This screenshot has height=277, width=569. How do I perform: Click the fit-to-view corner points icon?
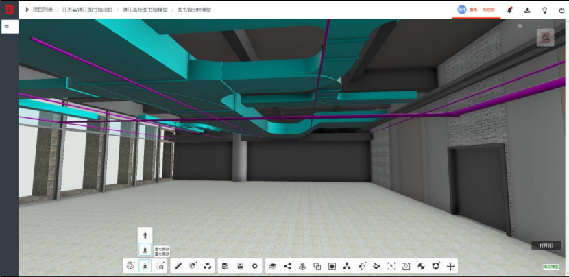[x=391, y=266]
